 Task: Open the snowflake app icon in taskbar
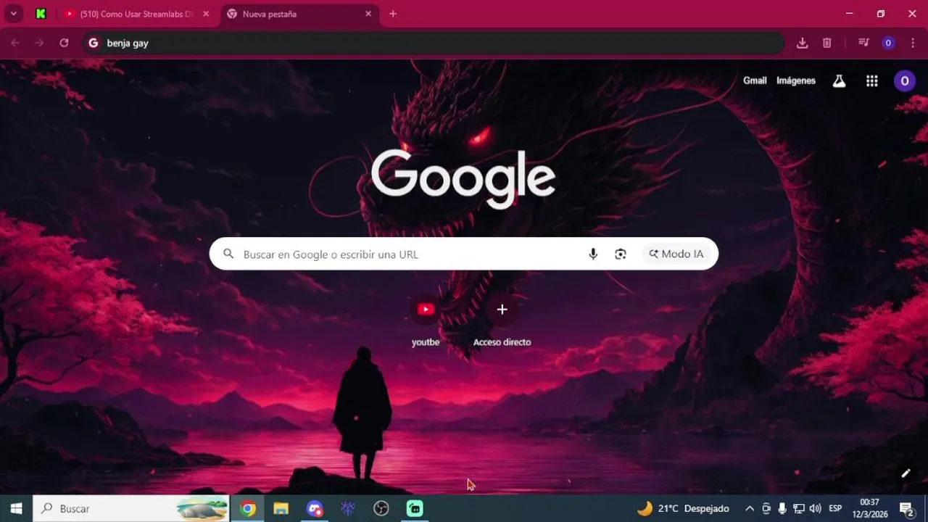[348, 508]
